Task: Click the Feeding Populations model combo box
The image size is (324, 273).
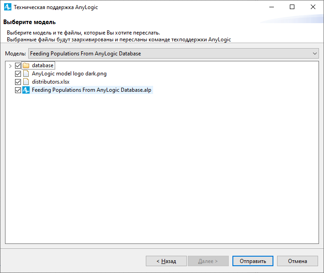Action: click(174, 54)
